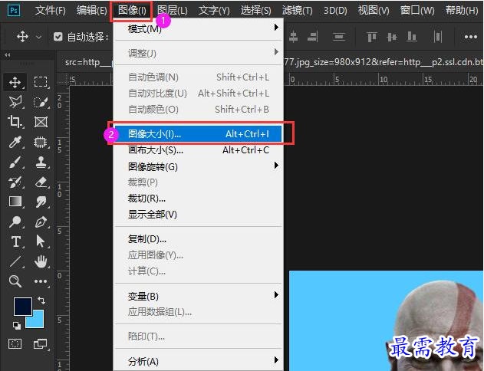Select the Horizontal Type tool

(x=15, y=241)
